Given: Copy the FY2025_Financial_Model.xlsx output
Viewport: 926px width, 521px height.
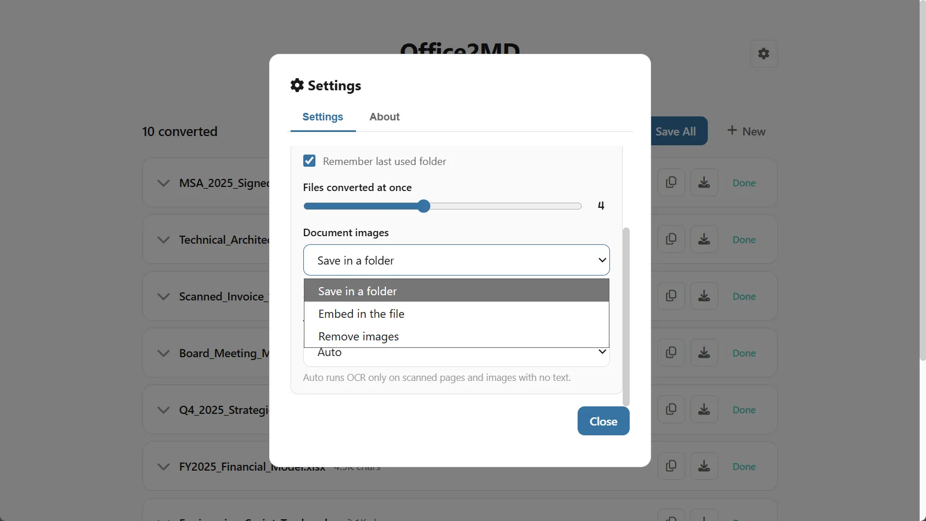Looking at the screenshot, I should click(x=671, y=467).
